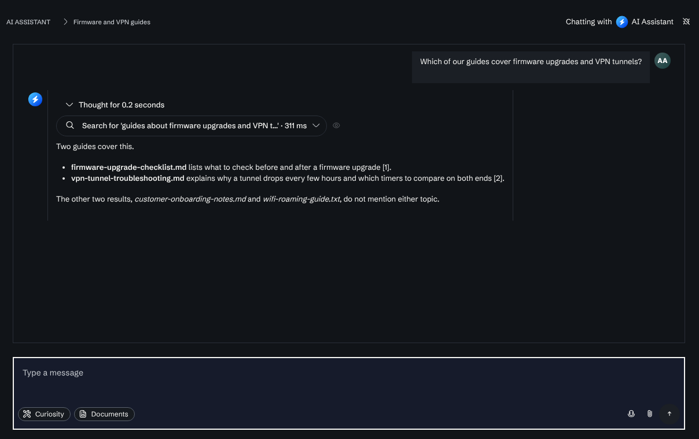Click the send message arrow button

point(669,414)
